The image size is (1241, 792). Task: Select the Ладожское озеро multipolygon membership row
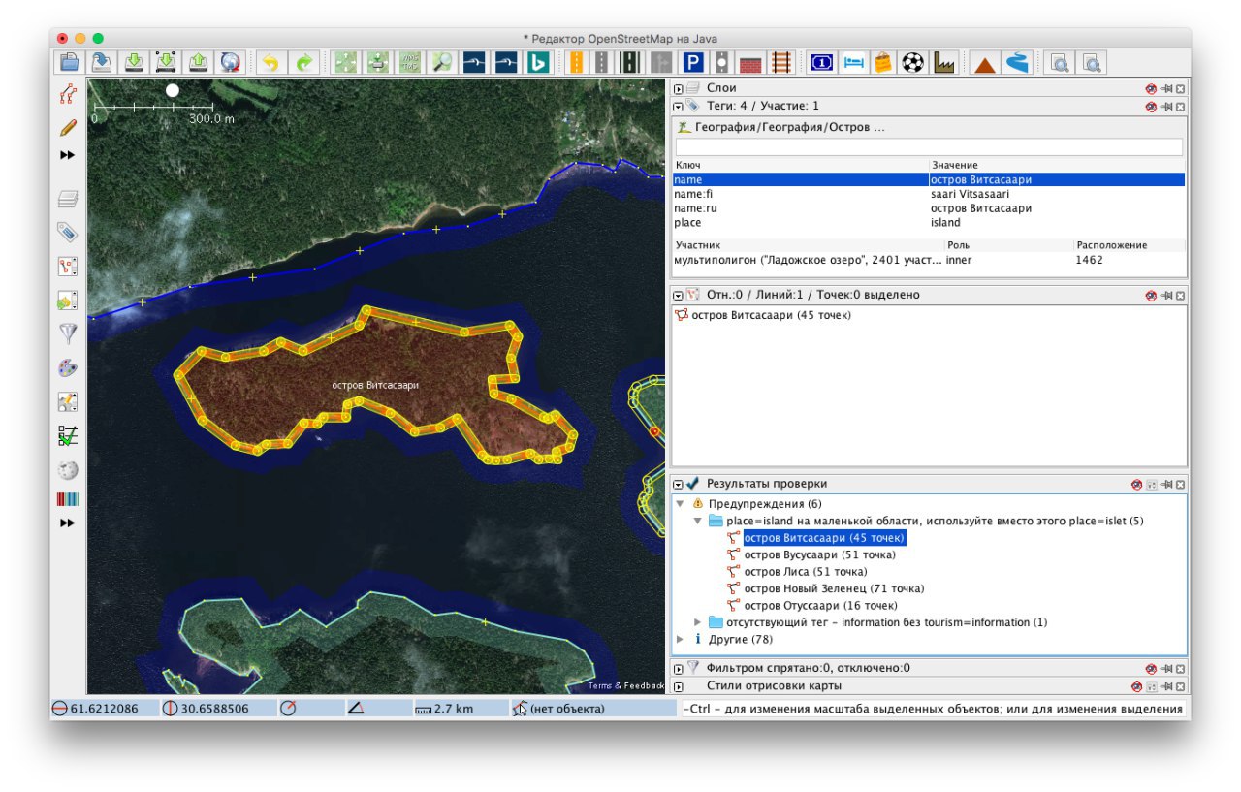point(929,260)
